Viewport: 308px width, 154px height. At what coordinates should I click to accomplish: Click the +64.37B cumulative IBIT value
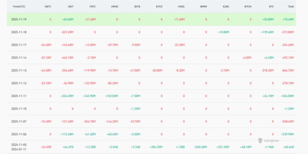click(x=68, y=147)
